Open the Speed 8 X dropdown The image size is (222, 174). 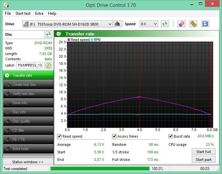point(155,24)
